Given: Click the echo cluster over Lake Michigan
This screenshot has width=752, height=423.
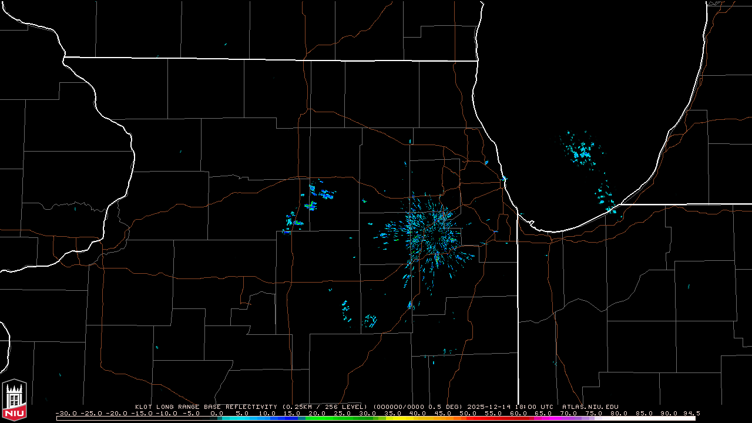Looking at the screenshot, I should click(x=582, y=152).
